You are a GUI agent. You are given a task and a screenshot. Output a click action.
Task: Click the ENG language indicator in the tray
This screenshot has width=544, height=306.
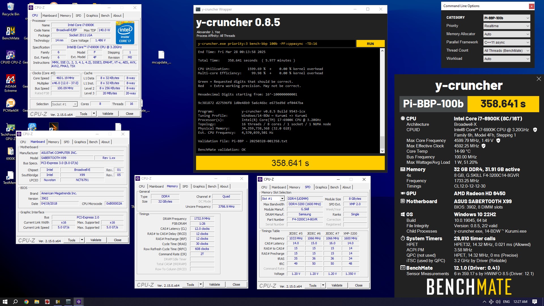coord(506,302)
